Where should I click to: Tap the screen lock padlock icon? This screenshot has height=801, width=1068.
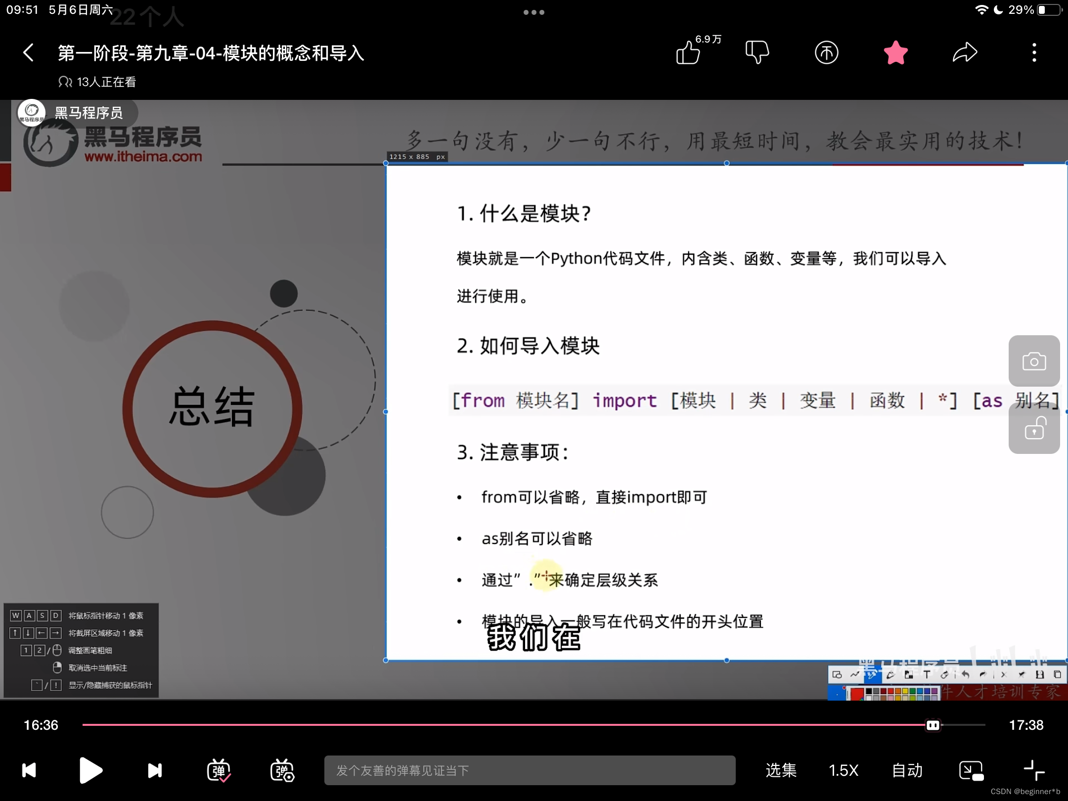pyautogui.click(x=1034, y=429)
